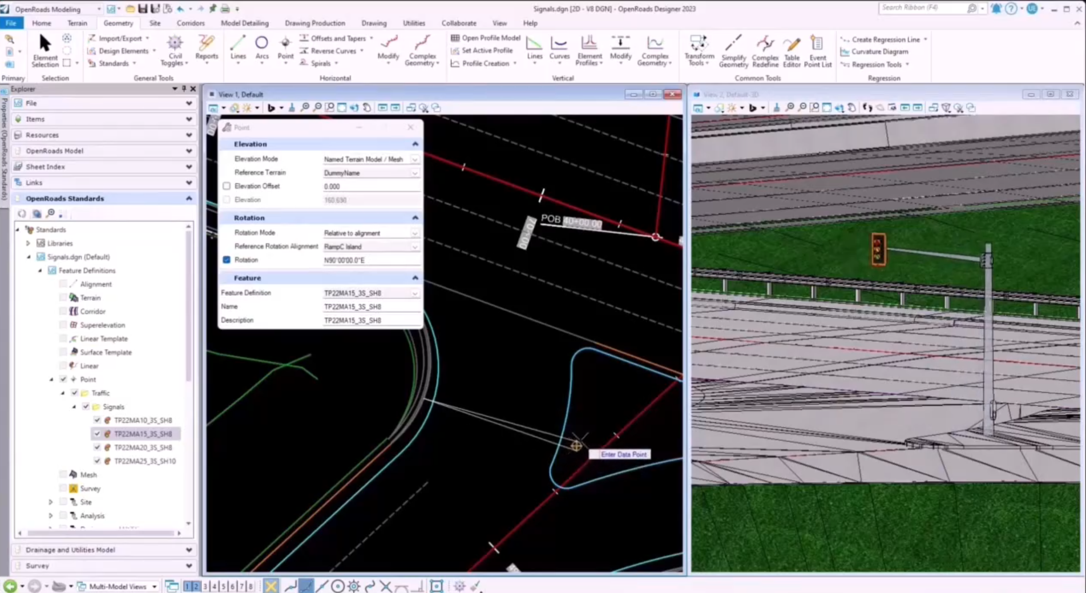The height and width of the screenshot is (593, 1086).
Task: Open the Drawing Production ribbon tab
Action: (x=315, y=23)
